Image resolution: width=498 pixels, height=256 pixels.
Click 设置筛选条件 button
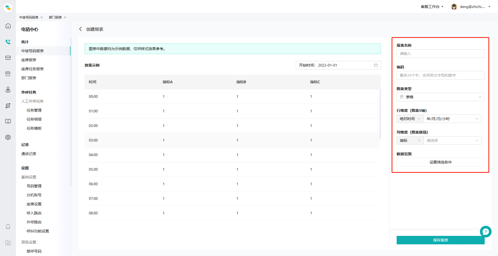pyautogui.click(x=441, y=162)
